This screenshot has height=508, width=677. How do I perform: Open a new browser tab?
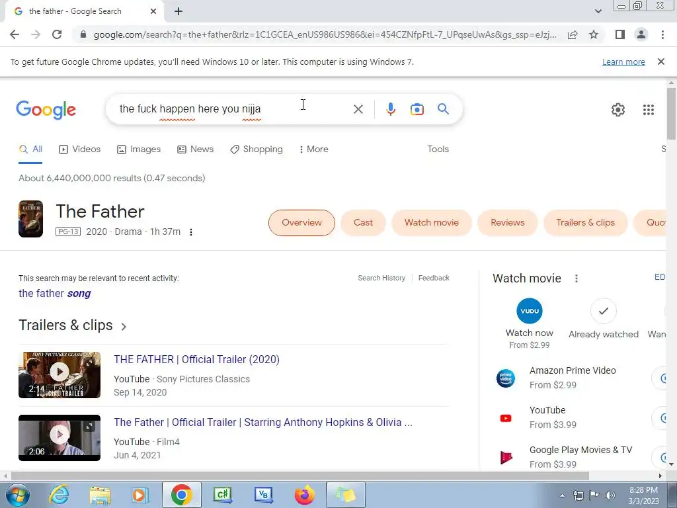coord(179,11)
